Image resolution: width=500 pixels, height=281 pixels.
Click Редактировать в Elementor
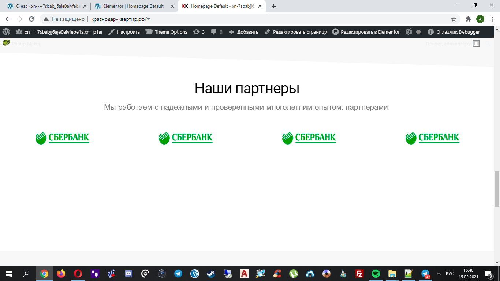tap(366, 32)
